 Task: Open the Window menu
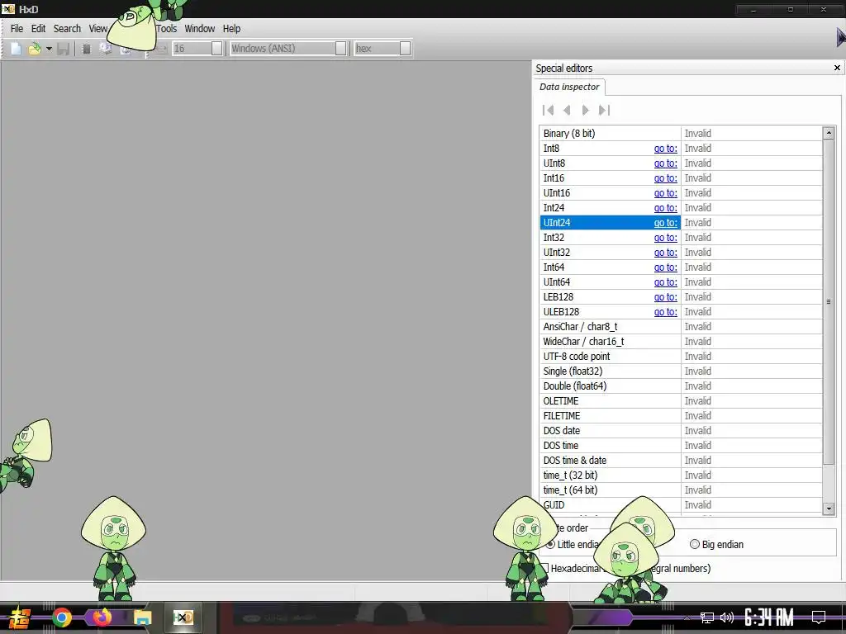click(x=200, y=29)
